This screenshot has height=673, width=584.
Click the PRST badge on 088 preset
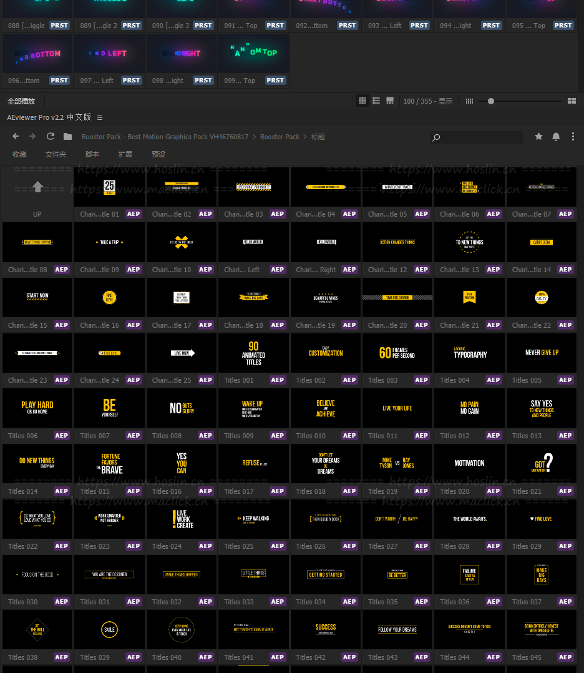[59, 26]
